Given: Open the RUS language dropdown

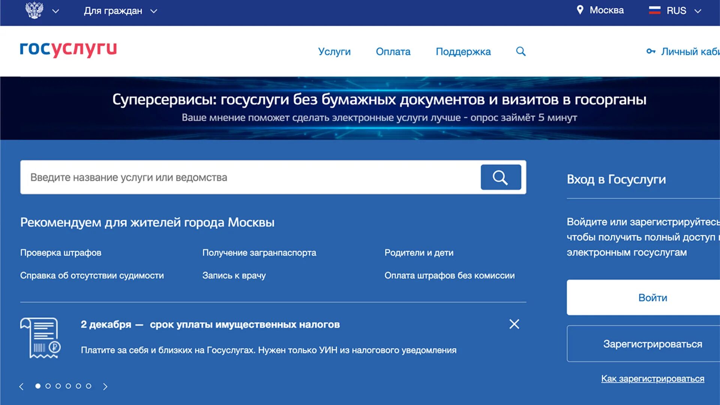Looking at the screenshot, I should click(684, 10).
